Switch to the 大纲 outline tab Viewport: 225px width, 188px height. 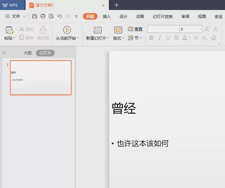(x=27, y=53)
